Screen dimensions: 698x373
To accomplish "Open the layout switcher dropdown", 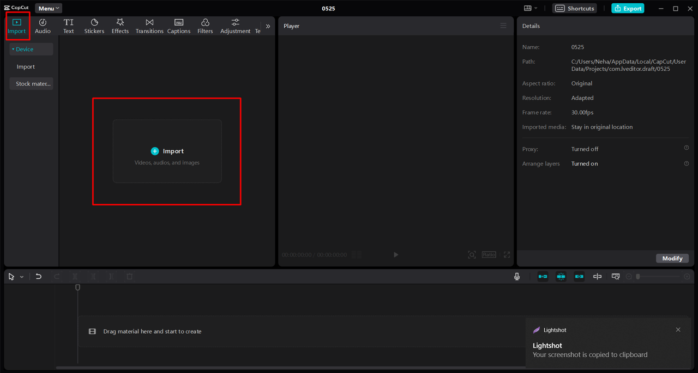I will pyautogui.click(x=530, y=8).
